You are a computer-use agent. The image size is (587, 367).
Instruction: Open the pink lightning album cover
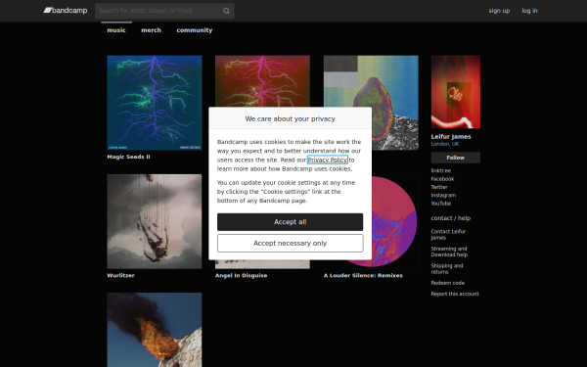[262, 81]
